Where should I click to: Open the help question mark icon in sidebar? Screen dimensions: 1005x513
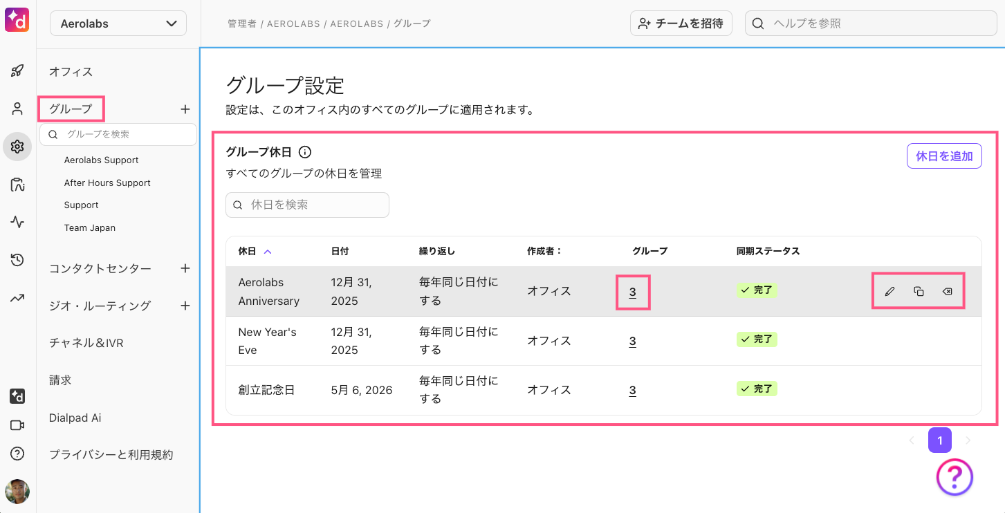coord(17,454)
